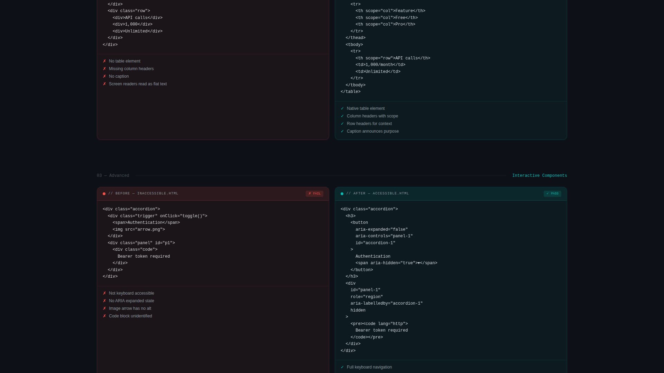Click the X icon beside "Not keyboard accessible"
This screenshot has width=664, height=373.
(x=104, y=293)
